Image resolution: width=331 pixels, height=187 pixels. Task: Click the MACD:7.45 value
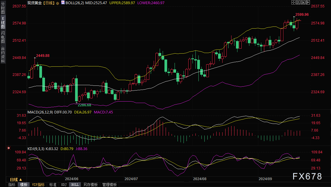pyautogui.click(x=103, y=112)
